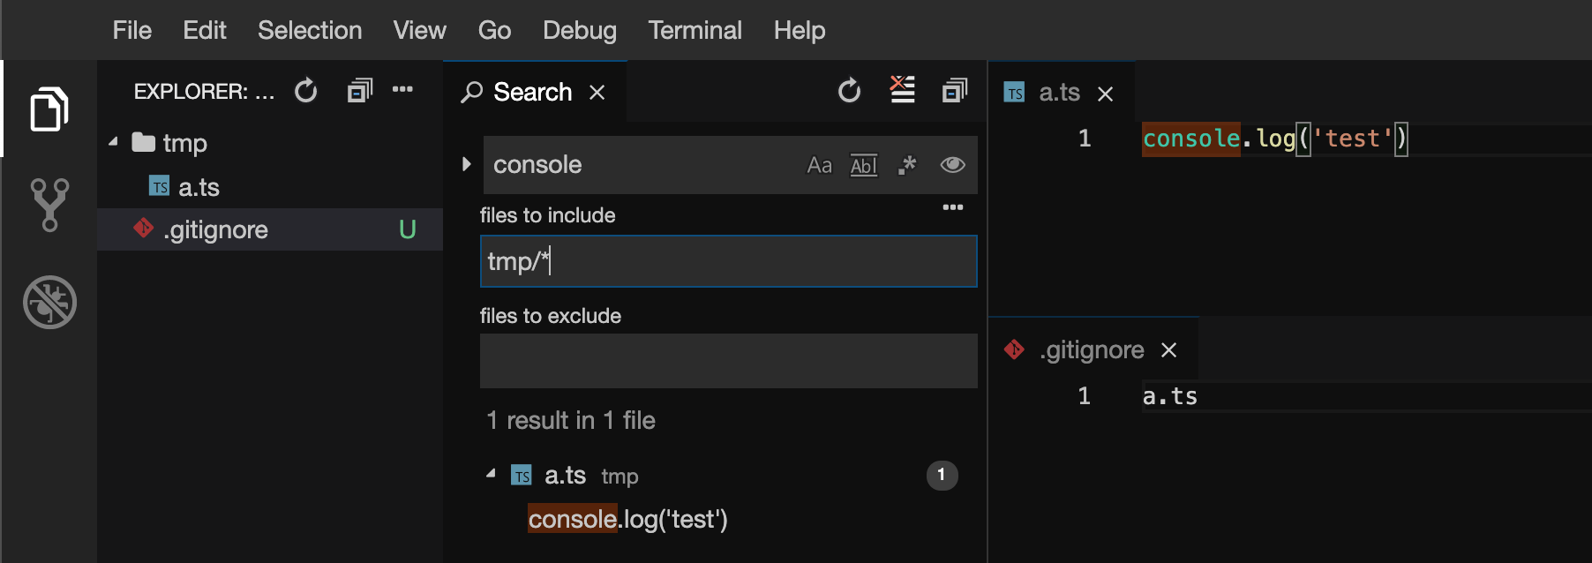Image resolution: width=1592 pixels, height=563 pixels.
Task: Open the Debug view with bug icon
Action: pos(49,303)
